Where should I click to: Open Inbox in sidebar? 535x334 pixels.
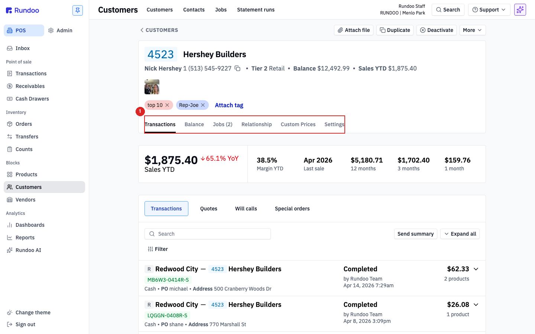click(45, 48)
